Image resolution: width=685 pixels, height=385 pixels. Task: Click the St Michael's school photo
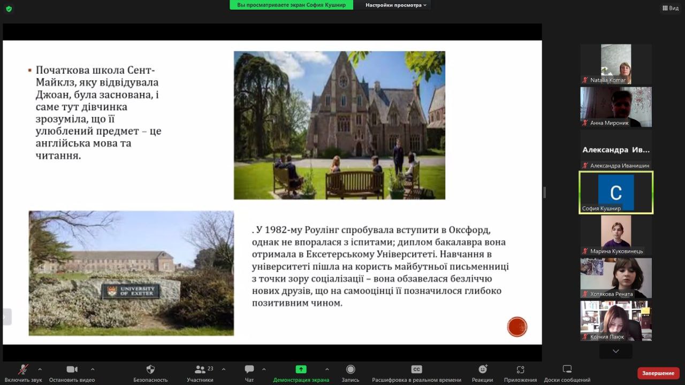point(339,125)
